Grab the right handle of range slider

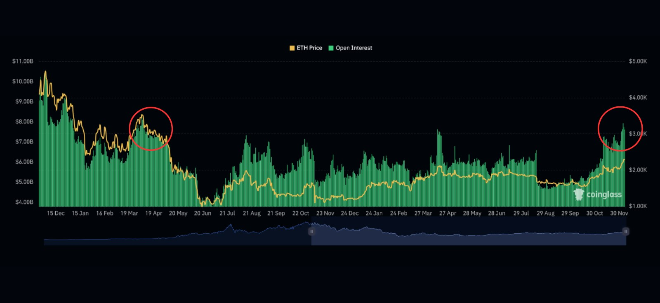[626, 232]
